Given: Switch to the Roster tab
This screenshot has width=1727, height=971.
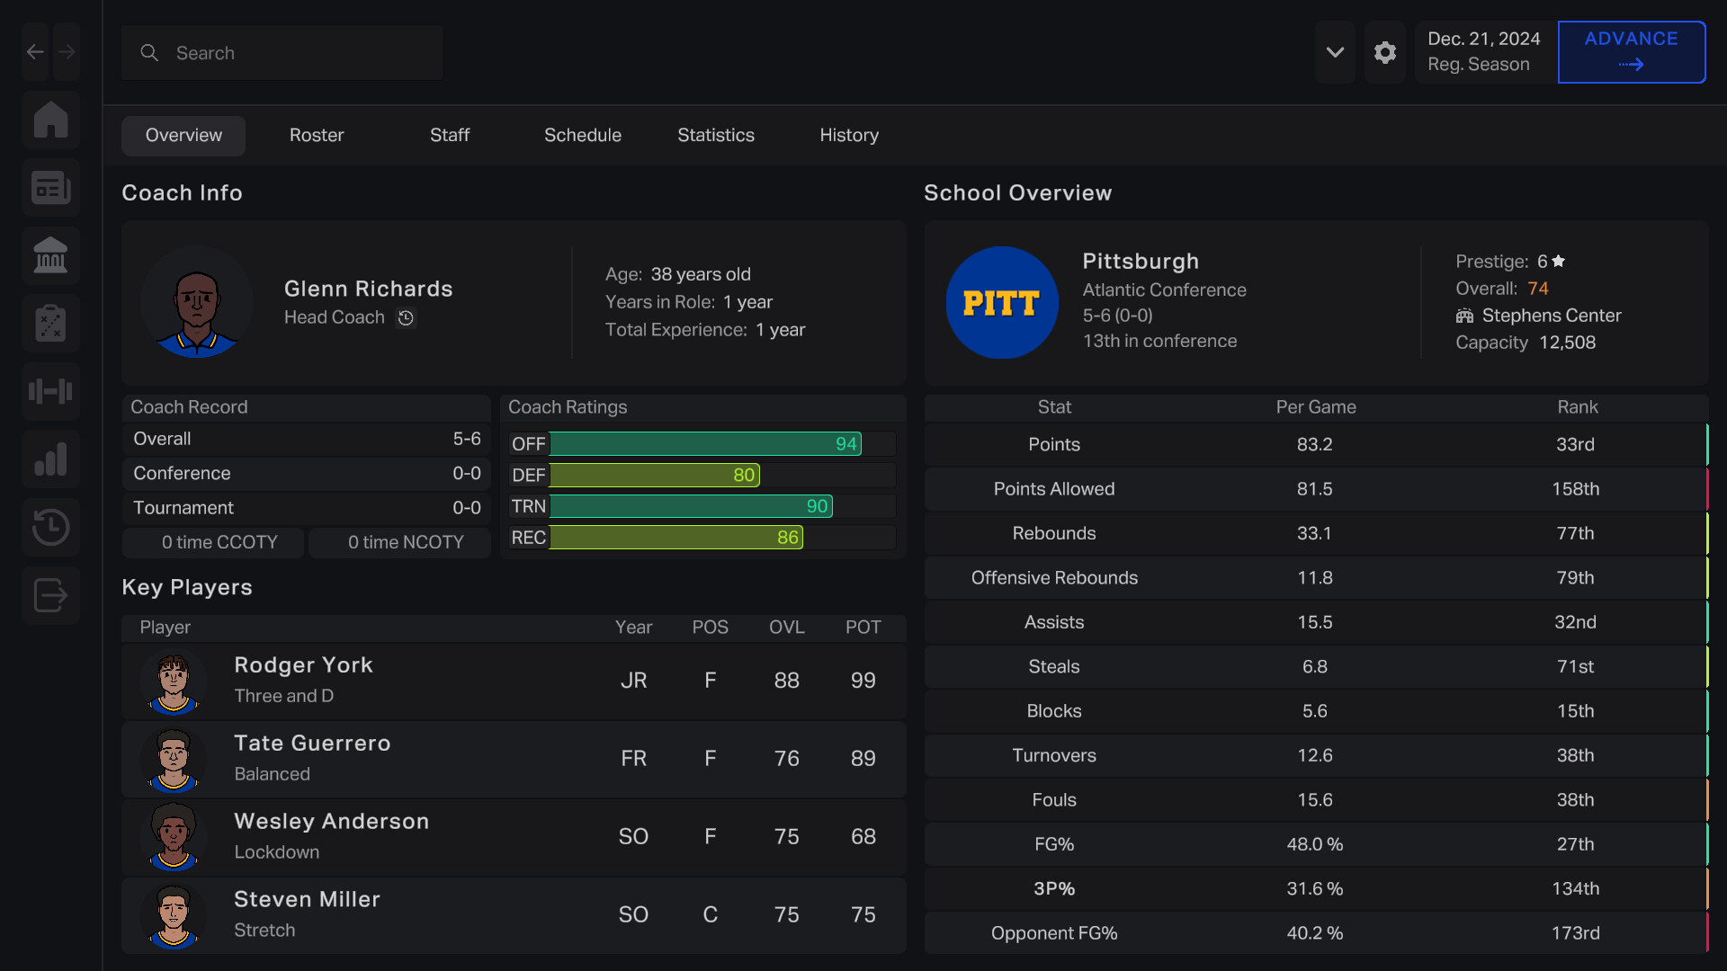Looking at the screenshot, I should tap(317, 135).
